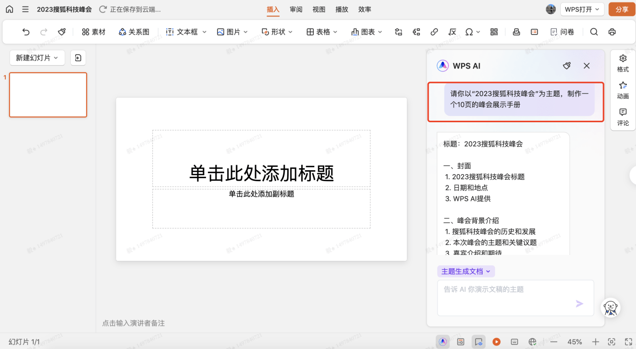
Task: Click the search magnifier in the toolbar
Action: (594, 32)
